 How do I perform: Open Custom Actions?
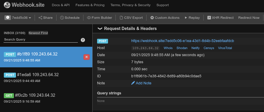tap(165, 18)
